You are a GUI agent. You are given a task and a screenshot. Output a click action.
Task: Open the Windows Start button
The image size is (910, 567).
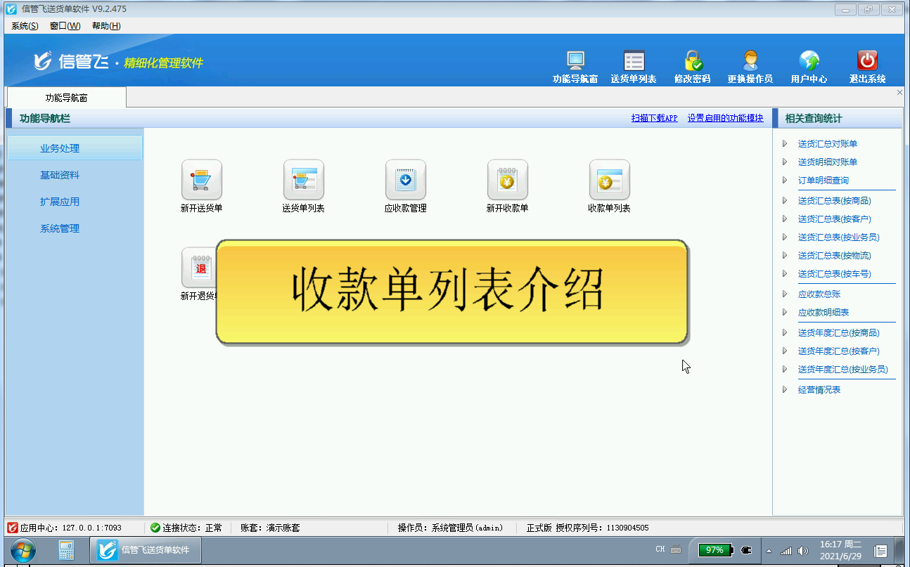[23, 550]
